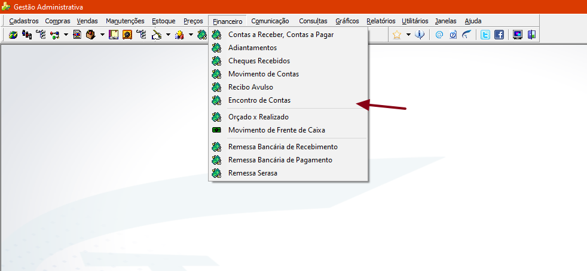Viewport: 587px width, 271px height.
Task: Open the Ajuda menu
Action: (x=473, y=21)
